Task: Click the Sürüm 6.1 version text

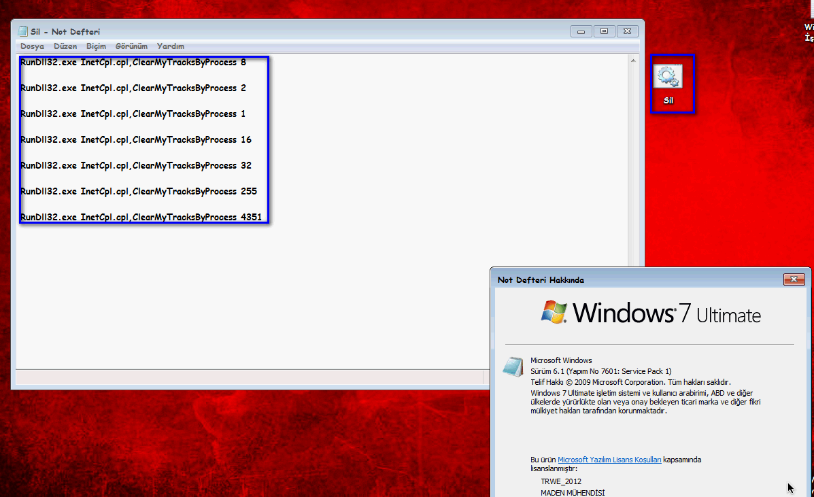Action: 600,371
